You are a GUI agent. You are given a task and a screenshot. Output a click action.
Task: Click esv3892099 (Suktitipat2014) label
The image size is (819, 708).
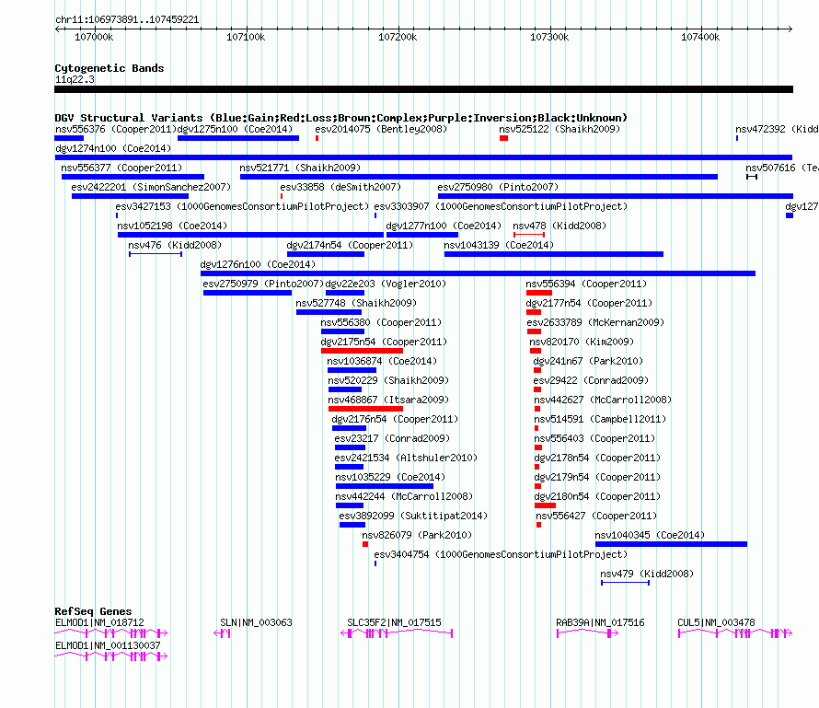point(413,516)
